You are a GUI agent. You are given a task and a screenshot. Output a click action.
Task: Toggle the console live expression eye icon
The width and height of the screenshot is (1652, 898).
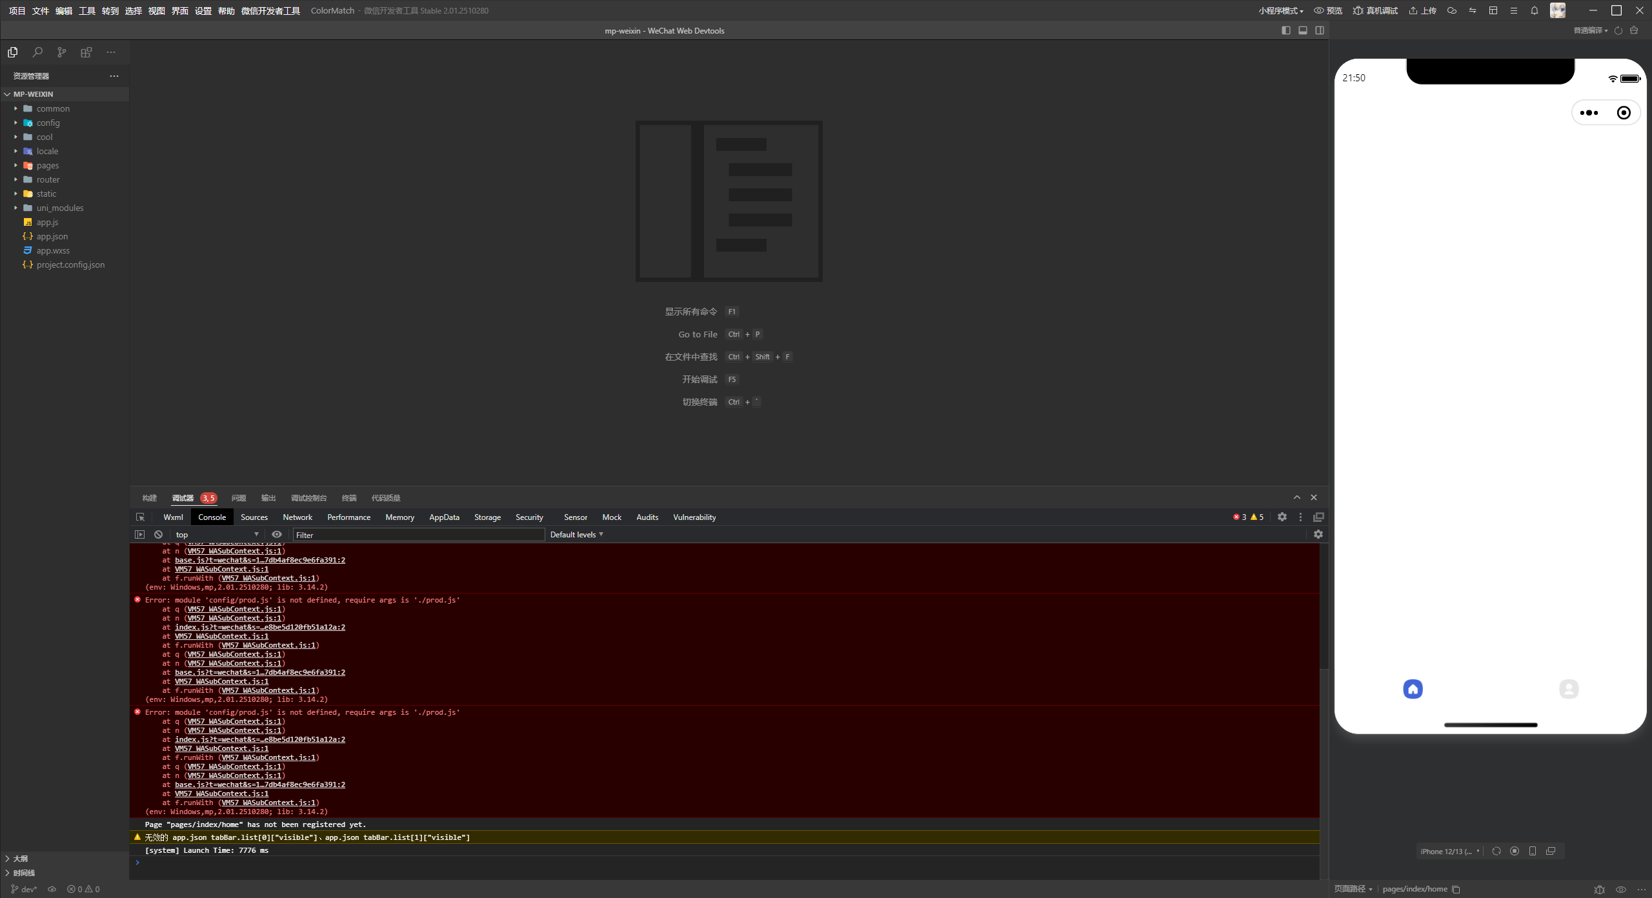pyautogui.click(x=277, y=535)
